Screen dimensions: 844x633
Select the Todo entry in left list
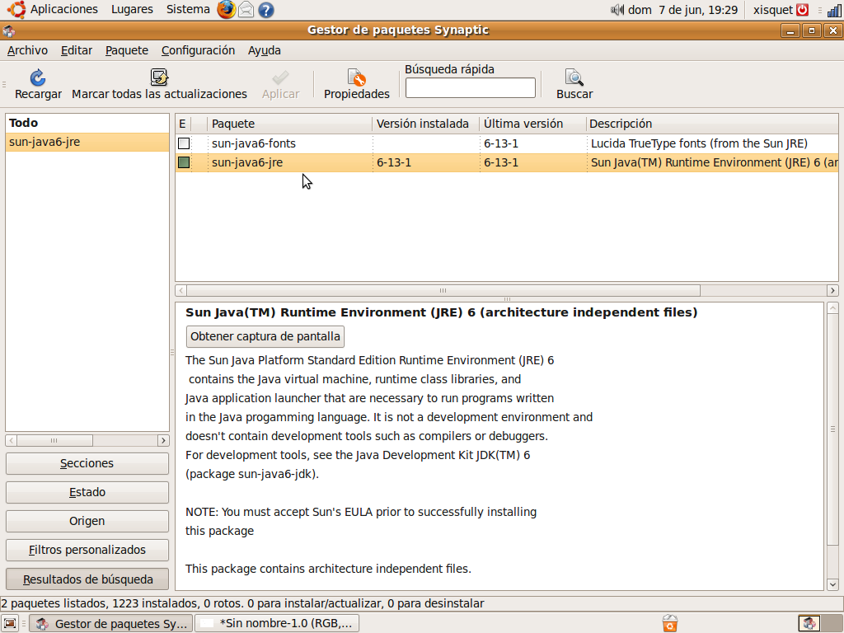pyautogui.click(x=87, y=124)
